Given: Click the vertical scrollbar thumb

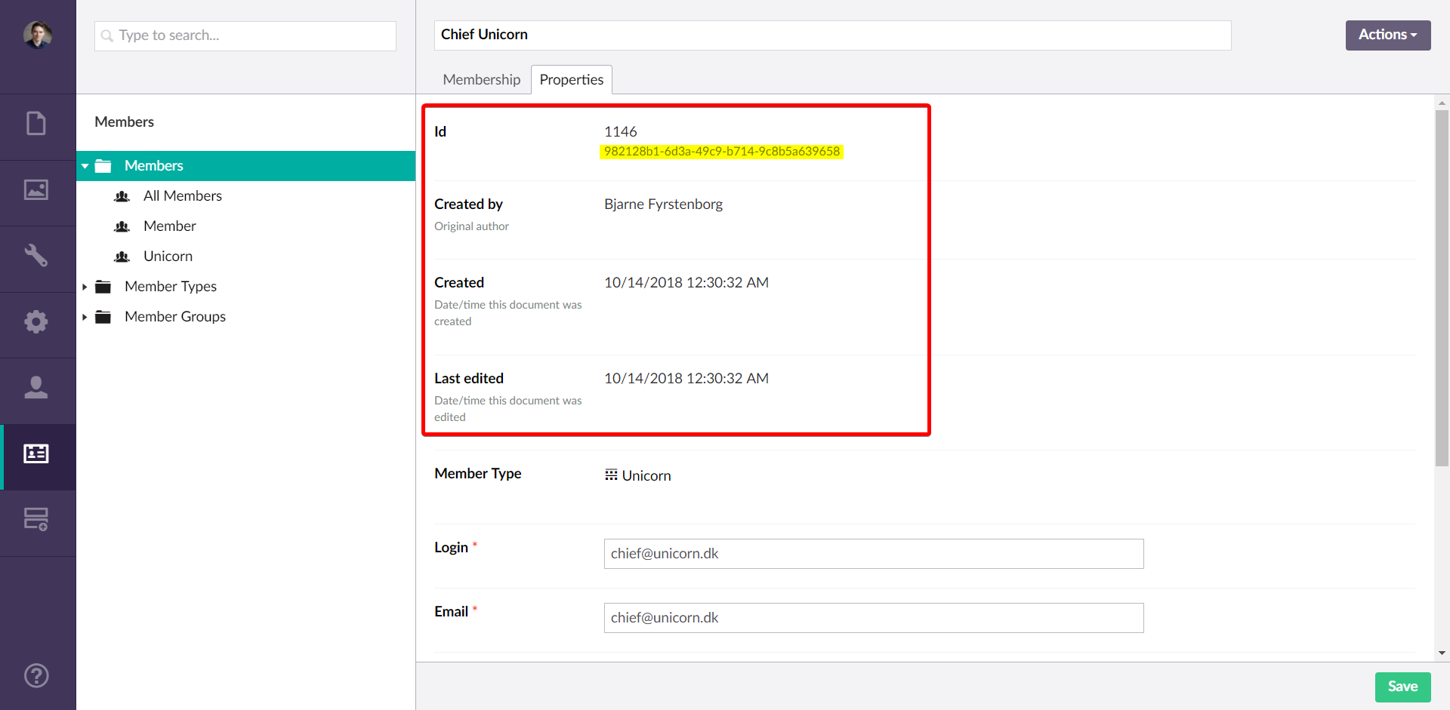Looking at the screenshot, I should coord(1442,288).
